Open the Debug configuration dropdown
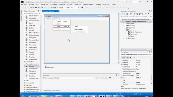This screenshot has height=97, width=173. [62, 8]
